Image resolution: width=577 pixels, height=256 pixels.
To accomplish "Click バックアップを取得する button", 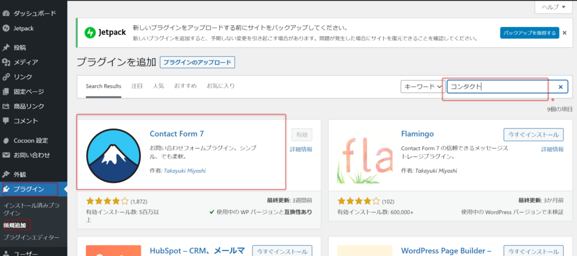I will pos(530,33).
